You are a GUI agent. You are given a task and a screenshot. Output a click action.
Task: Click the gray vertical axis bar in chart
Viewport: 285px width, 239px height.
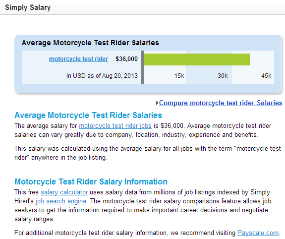click(142, 67)
